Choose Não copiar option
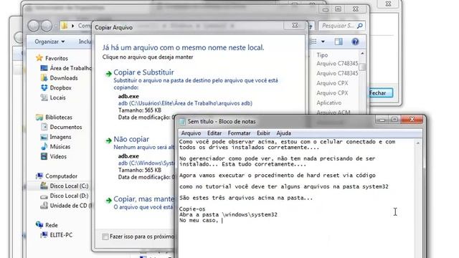This screenshot has height=258, width=459. pyautogui.click(x=131, y=139)
